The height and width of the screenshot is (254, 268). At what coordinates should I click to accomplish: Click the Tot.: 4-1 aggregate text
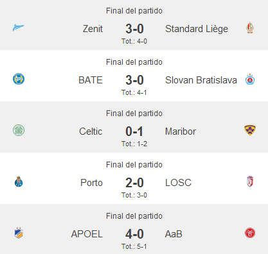click(x=134, y=92)
